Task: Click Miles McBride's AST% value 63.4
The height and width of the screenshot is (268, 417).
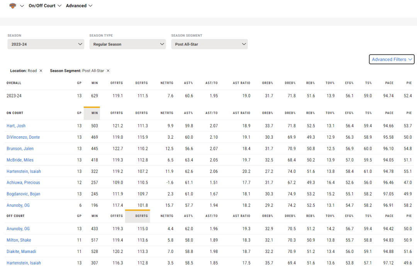Action: coord(189,160)
